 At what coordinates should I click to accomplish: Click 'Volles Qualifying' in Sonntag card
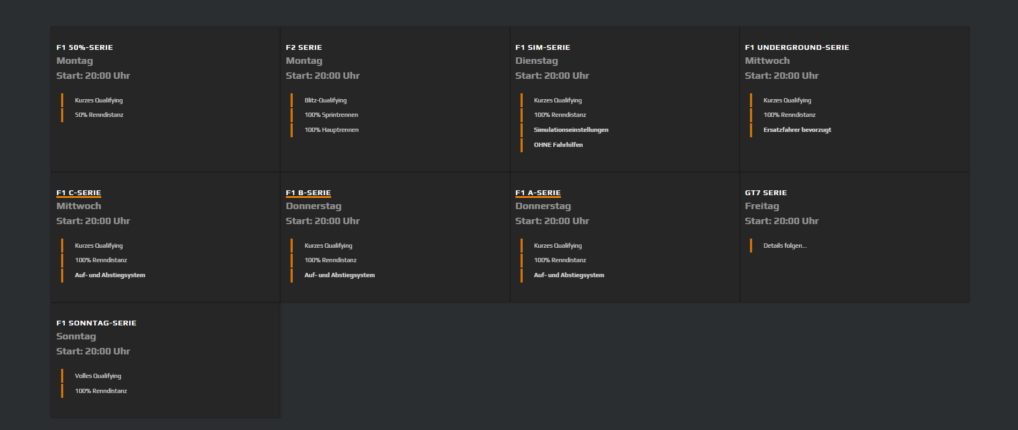click(98, 376)
